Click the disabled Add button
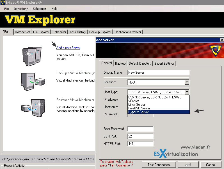 (188, 165)
